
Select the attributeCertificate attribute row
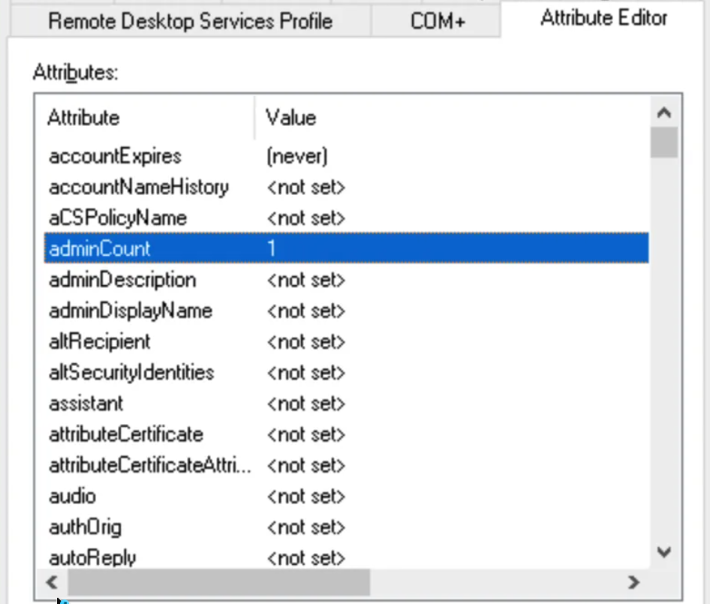click(x=125, y=434)
